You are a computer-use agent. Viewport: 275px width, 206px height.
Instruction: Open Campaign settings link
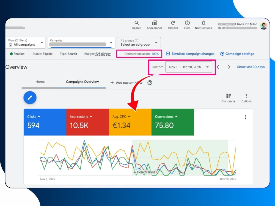coord(240,54)
